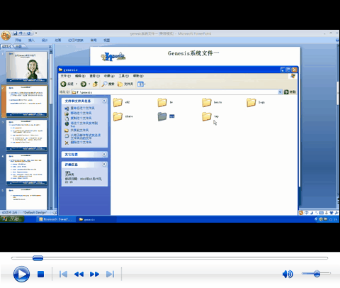340x288 pixels.
Task: Click the Explorer Up folder icon
Action: point(96,84)
